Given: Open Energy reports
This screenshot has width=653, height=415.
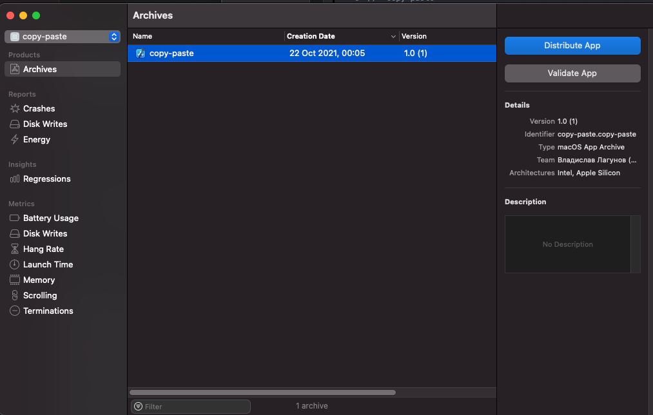Looking at the screenshot, I should tap(37, 139).
